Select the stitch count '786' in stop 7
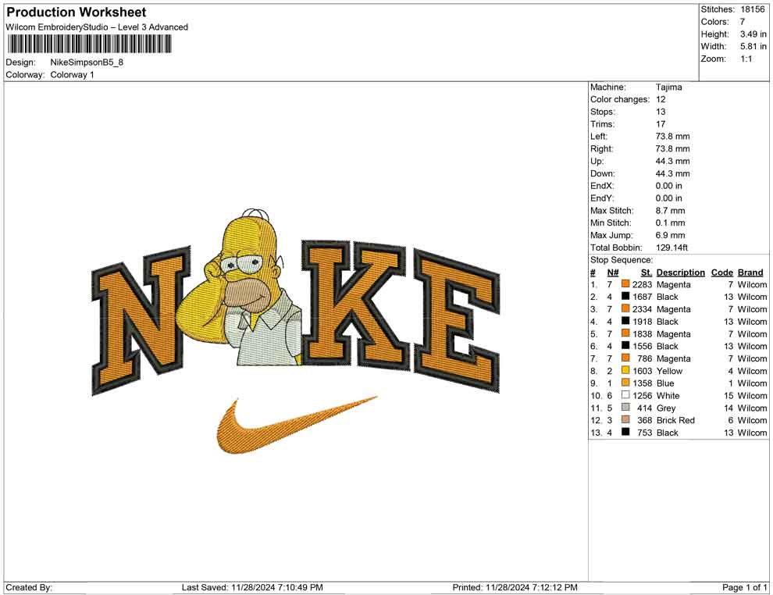Image resolution: width=773 pixels, height=595 pixels. [645, 358]
